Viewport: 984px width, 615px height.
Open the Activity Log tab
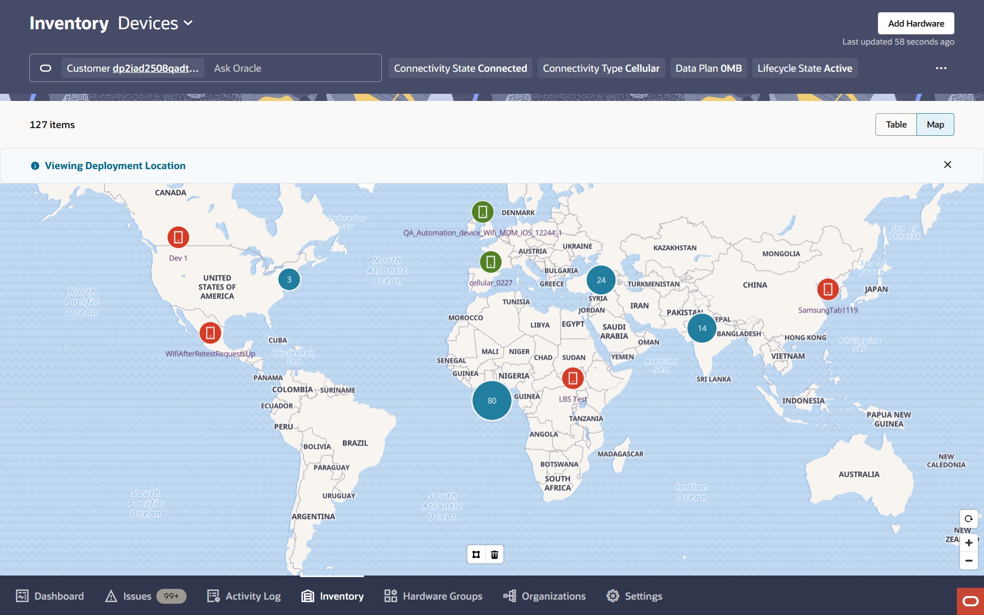click(x=244, y=596)
